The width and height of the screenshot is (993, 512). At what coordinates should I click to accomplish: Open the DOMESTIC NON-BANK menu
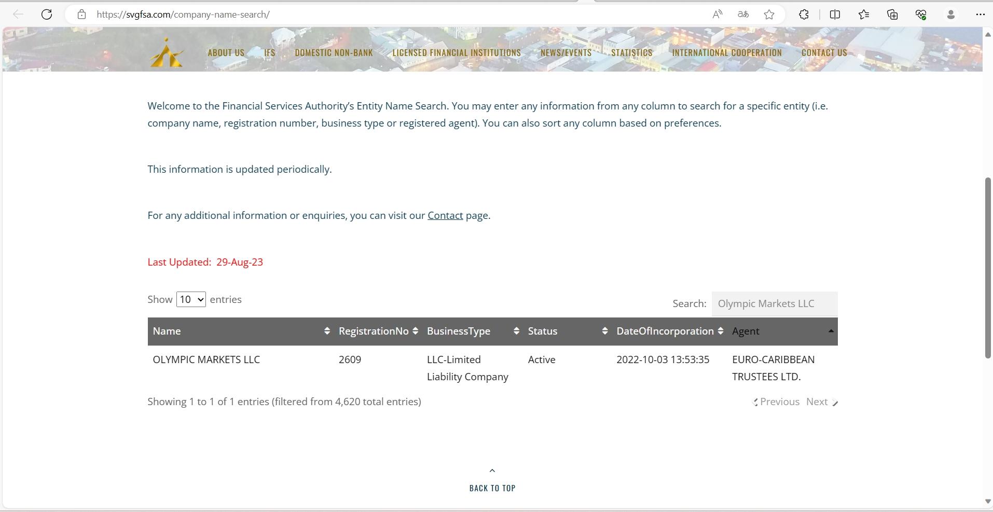pos(334,52)
